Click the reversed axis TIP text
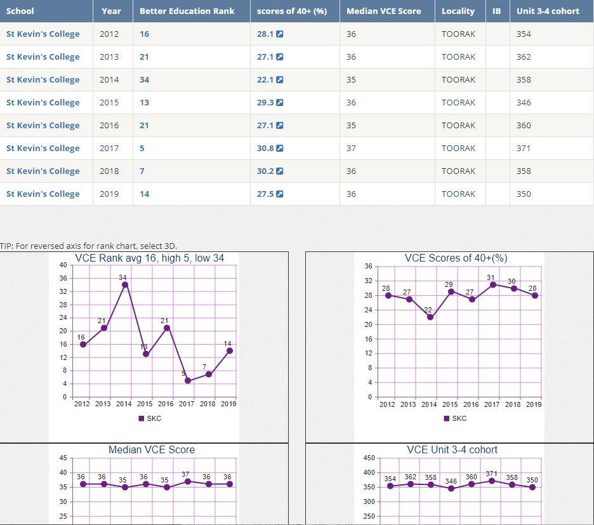Screen dimensions: 594x525 (89, 246)
